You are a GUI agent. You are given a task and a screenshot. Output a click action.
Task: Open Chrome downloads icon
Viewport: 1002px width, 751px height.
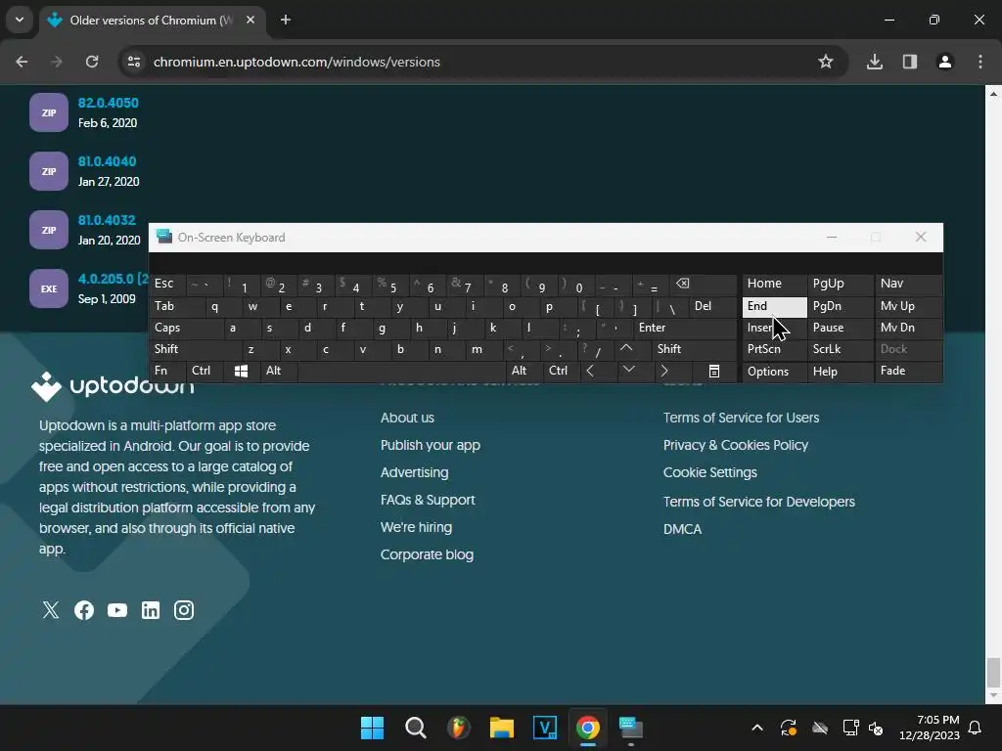pos(875,62)
